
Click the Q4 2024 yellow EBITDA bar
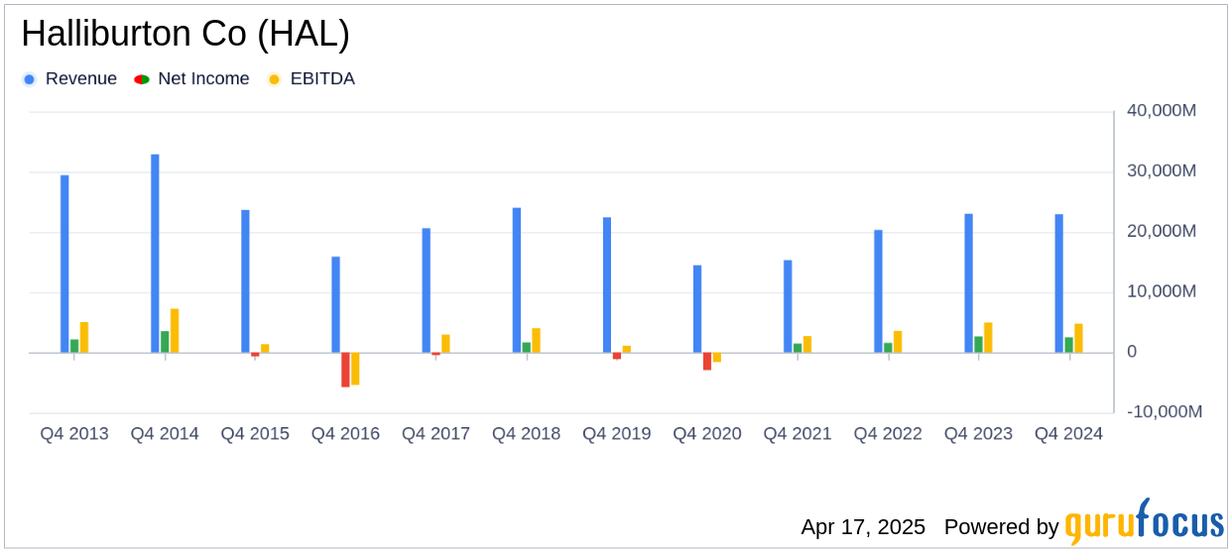pyautogui.click(x=1078, y=338)
